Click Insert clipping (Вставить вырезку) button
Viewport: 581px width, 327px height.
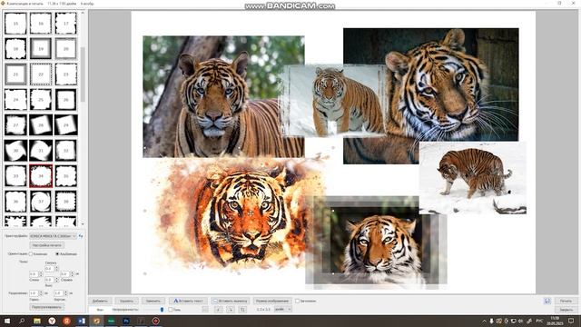tap(230, 301)
